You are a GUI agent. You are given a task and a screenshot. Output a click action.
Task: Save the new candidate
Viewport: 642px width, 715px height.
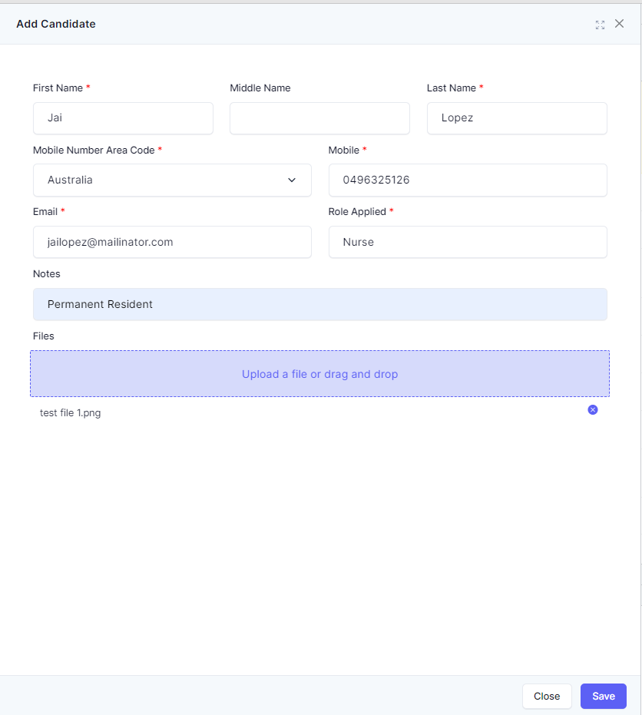604,697
